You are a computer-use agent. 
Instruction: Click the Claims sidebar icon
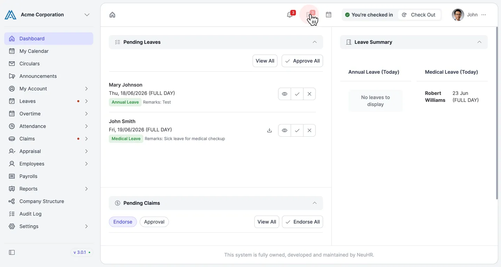point(12,139)
